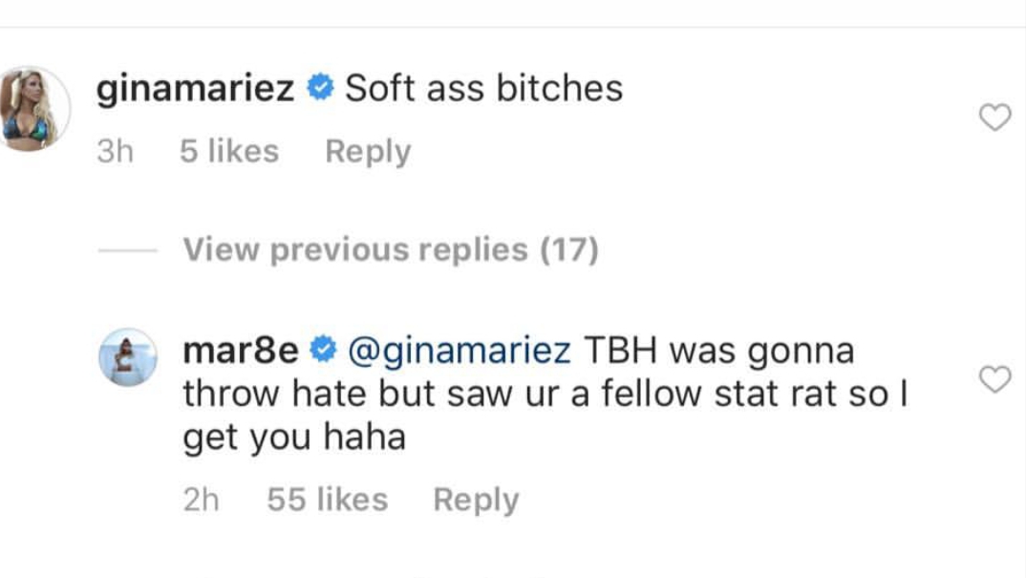This screenshot has height=578, width=1026.
Task: Open the mar8e username link
Action: (x=240, y=351)
